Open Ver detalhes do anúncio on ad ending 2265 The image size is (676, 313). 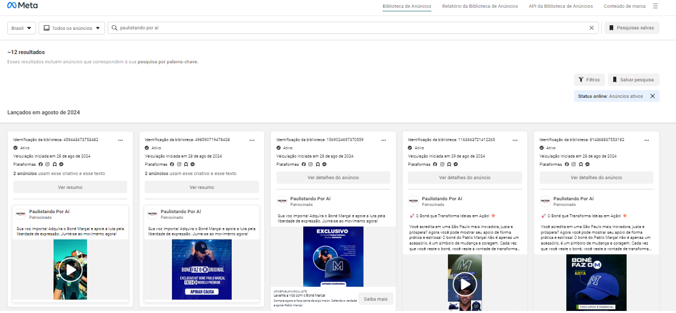(x=465, y=178)
